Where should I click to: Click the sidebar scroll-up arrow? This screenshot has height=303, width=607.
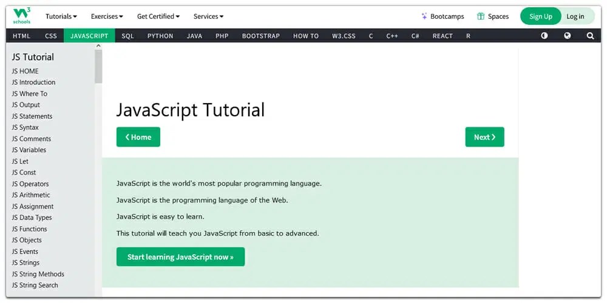point(98,45)
